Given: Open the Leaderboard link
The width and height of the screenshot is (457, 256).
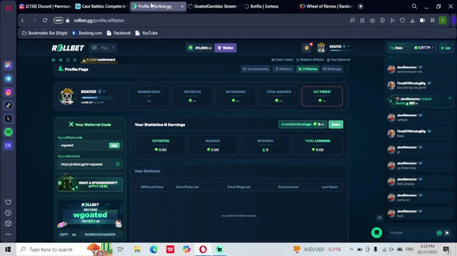Looking at the screenshot, I should [x=99, y=60].
